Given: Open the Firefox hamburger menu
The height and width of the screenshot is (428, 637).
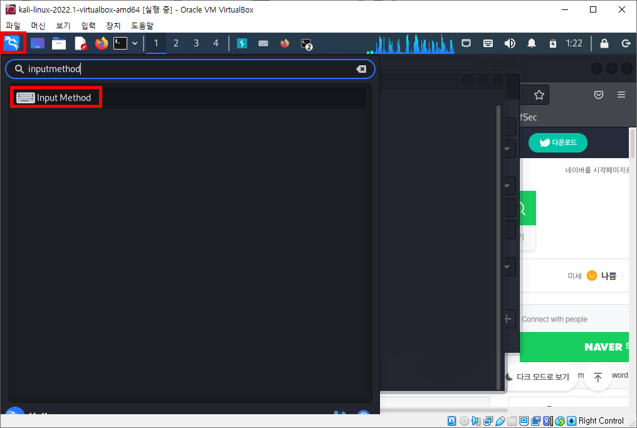Looking at the screenshot, I should 621,95.
